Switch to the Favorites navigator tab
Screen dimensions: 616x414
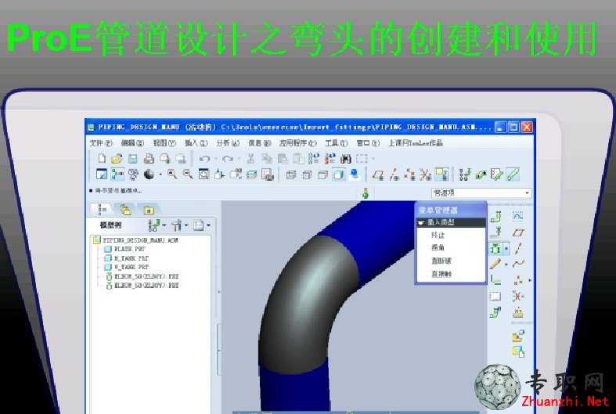(x=149, y=210)
